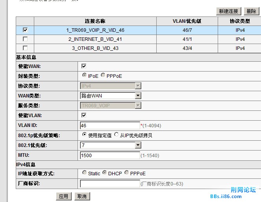Click IPv4 cell in 1_TR069_VOIP row
This screenshot has width=261, height=202.
pyautogui.click(x=240, y=30)
